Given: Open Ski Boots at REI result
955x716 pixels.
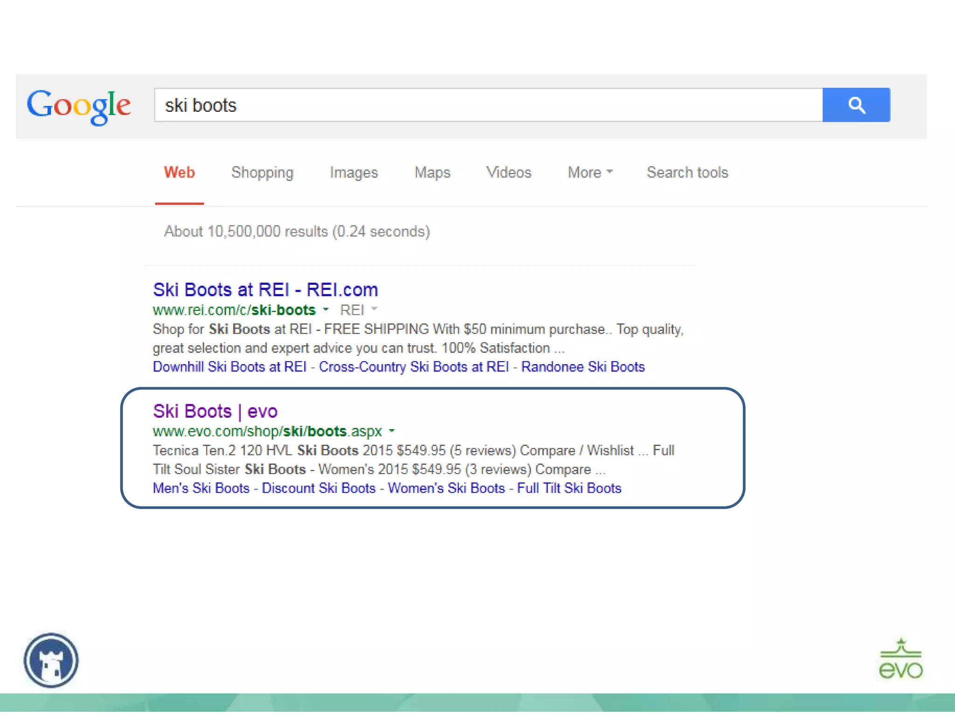Looking at the screenshot, I should [265, 289].
